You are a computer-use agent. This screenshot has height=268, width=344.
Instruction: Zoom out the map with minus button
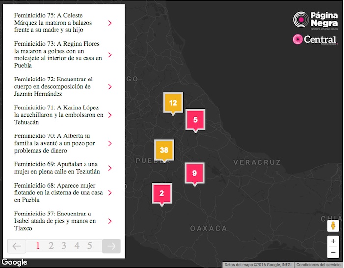coord(333,252)
